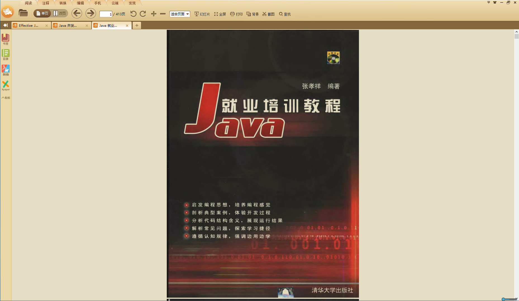Open the 阅读 menu tab

point(28,3)
